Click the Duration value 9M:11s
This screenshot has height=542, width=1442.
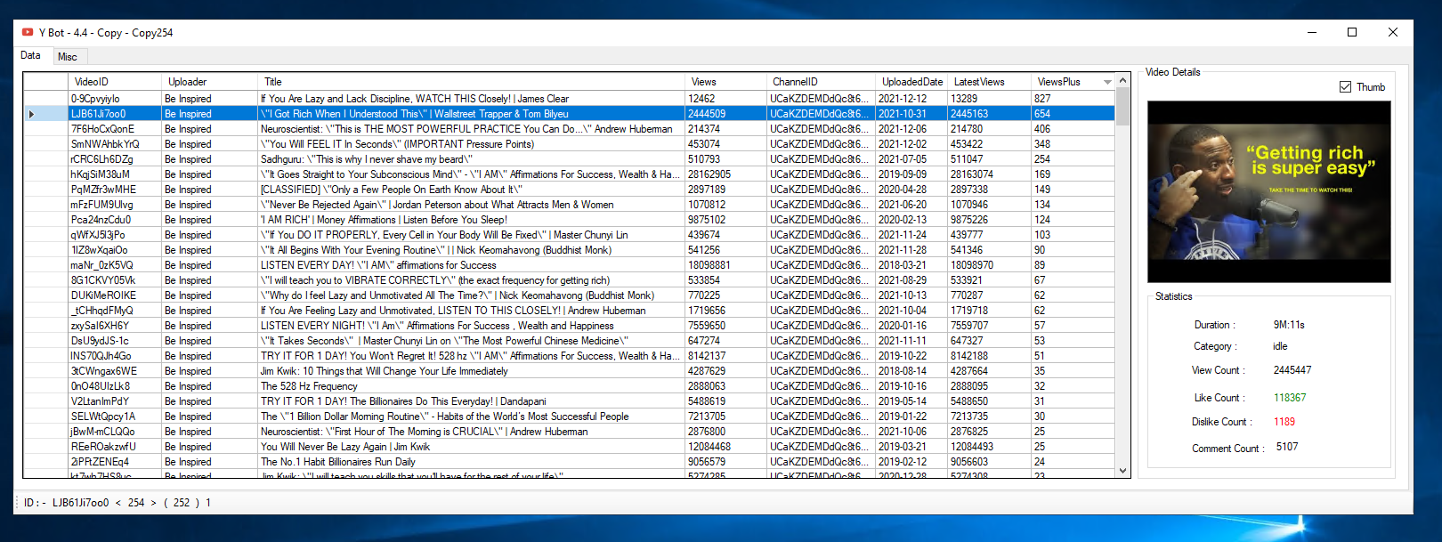[x=1289, y=325]
